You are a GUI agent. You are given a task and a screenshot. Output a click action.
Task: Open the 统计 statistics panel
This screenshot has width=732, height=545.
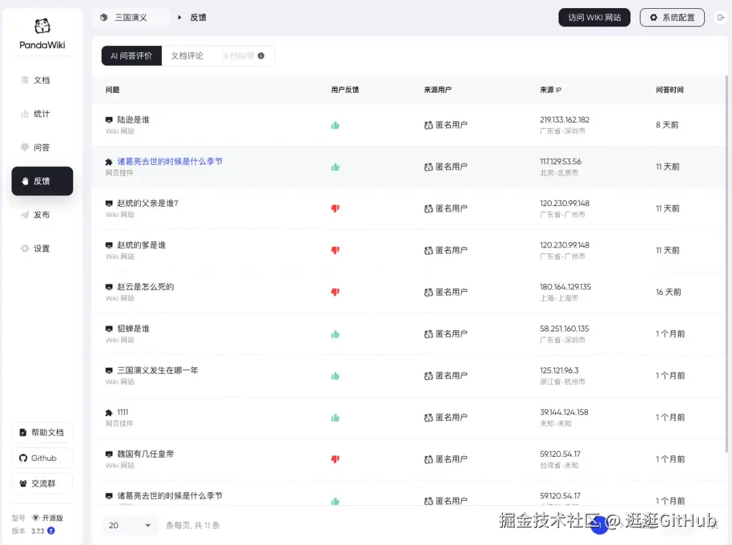40,114
